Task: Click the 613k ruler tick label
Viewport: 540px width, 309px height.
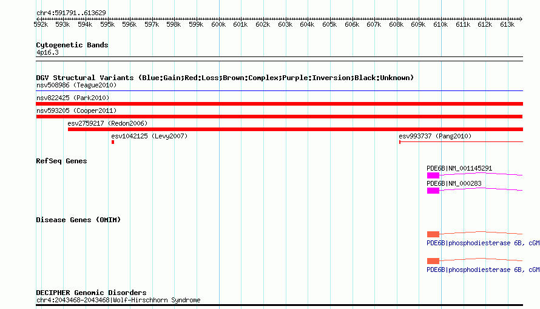Action: pyautogui.click(x=507, y=24)
